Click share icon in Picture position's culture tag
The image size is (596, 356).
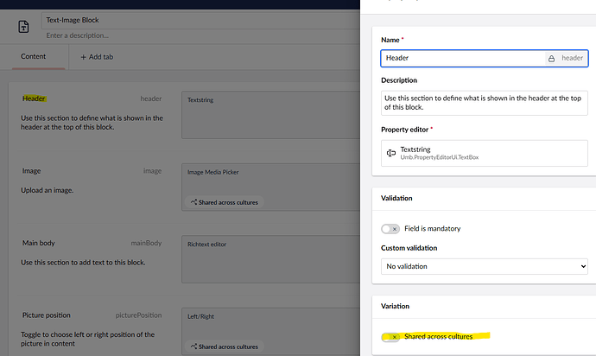point(192,346)
